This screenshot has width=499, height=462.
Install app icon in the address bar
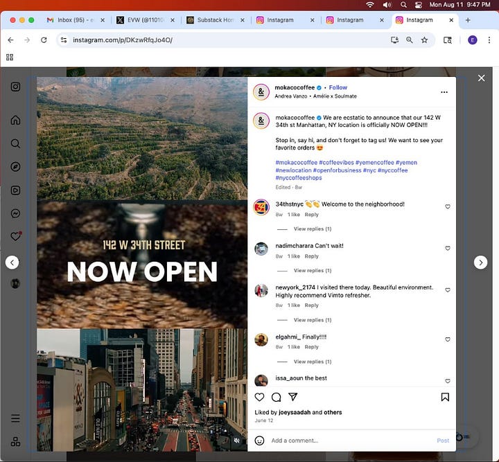click(394, 40)
